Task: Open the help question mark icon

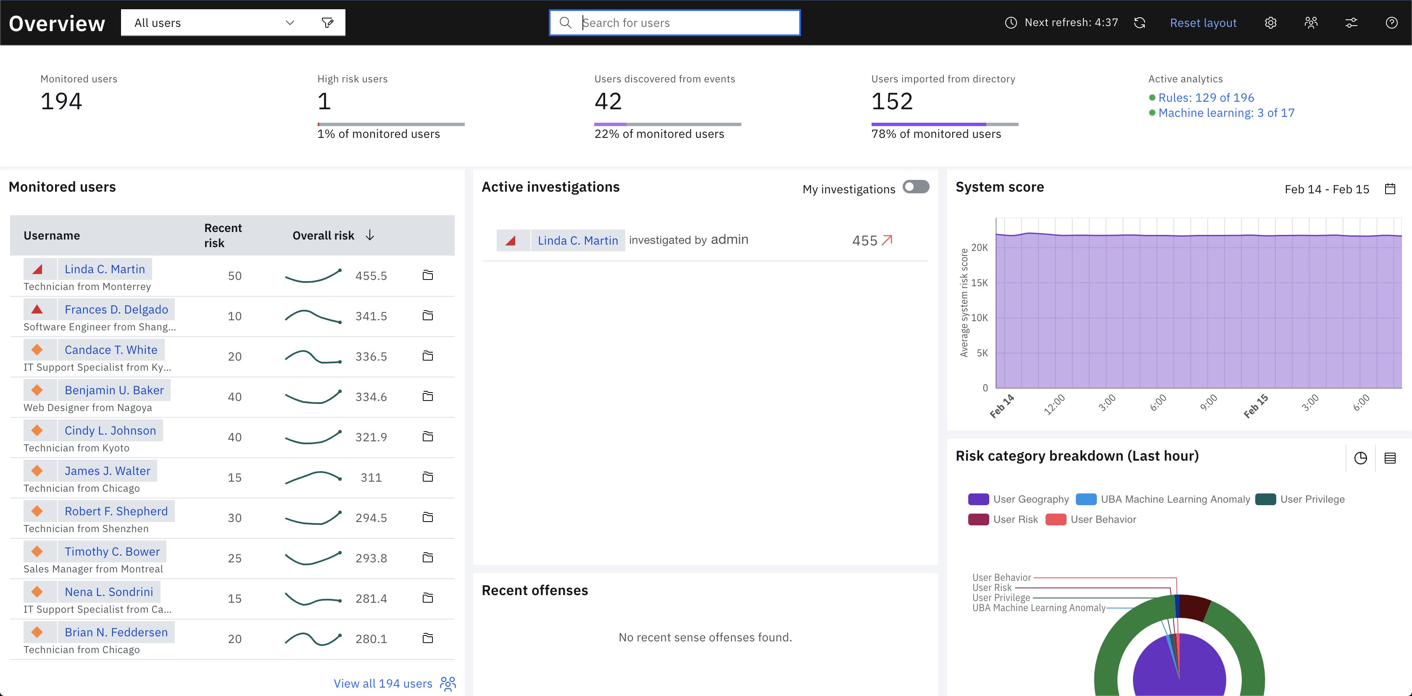Action: tap(1392, 22)
